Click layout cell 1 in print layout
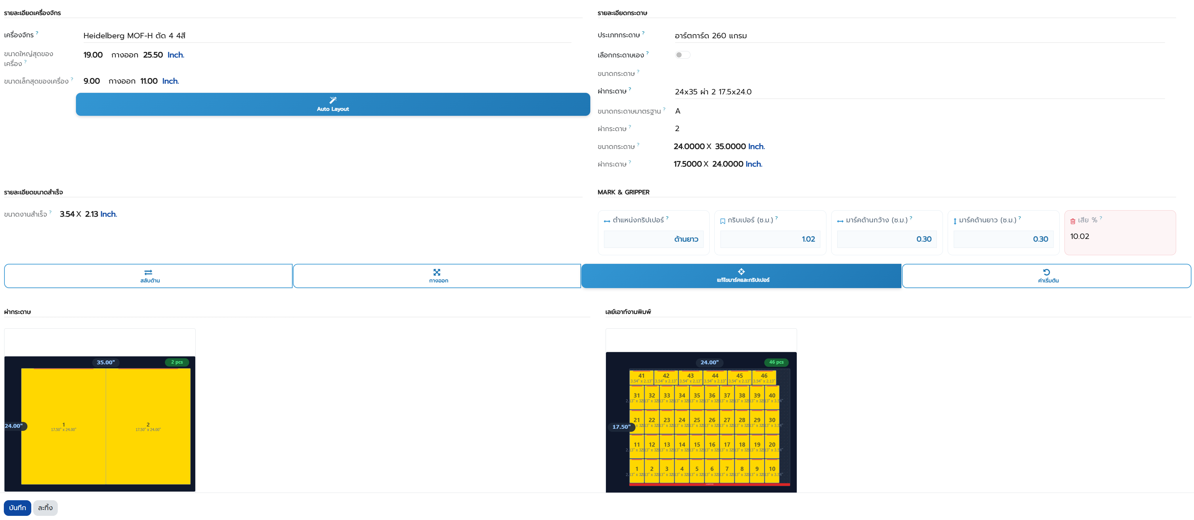The image size is (1194, 520). click(x=637, y=471)
